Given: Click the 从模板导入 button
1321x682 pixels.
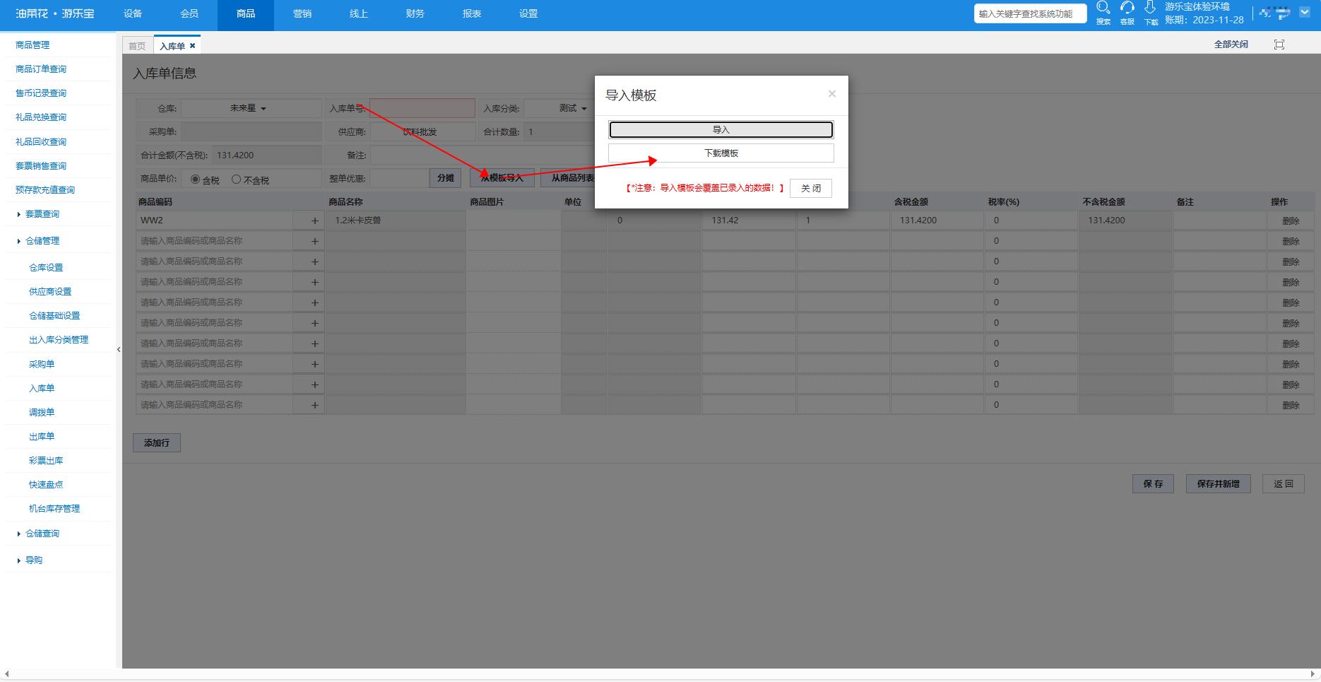Looking at the screenshot, I should 502,178.
